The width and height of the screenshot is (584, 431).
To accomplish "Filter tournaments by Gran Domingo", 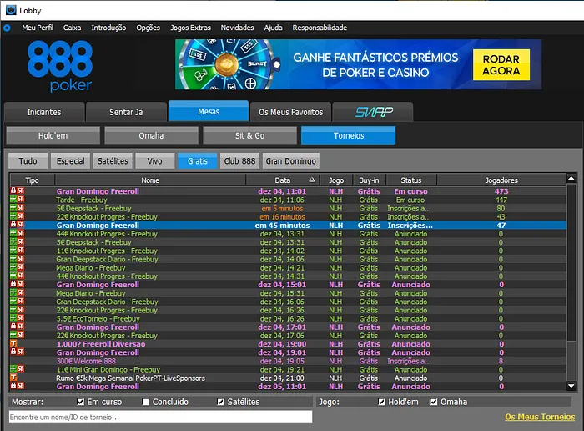I will coord(291,160).
